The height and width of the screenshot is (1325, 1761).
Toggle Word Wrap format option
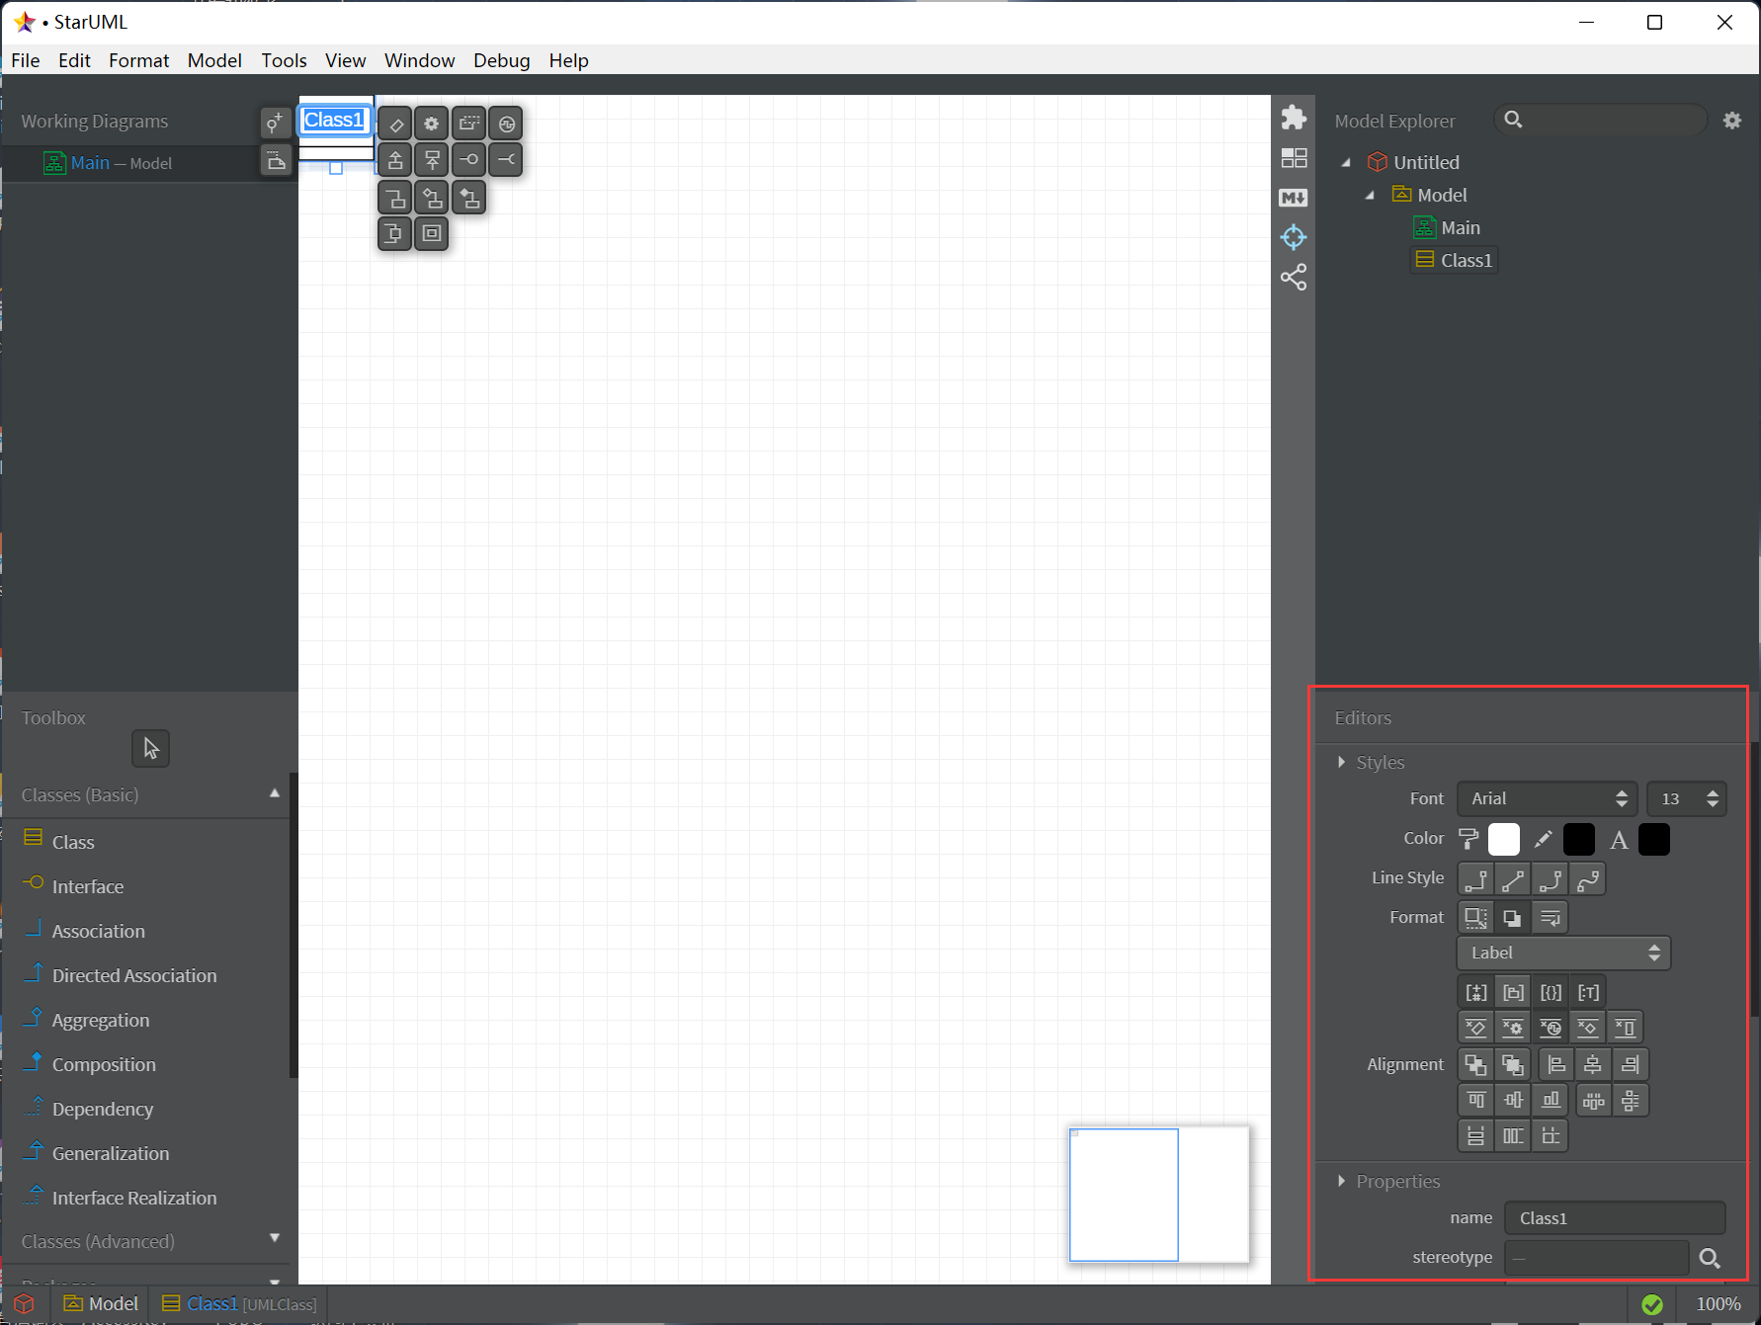1551,918
